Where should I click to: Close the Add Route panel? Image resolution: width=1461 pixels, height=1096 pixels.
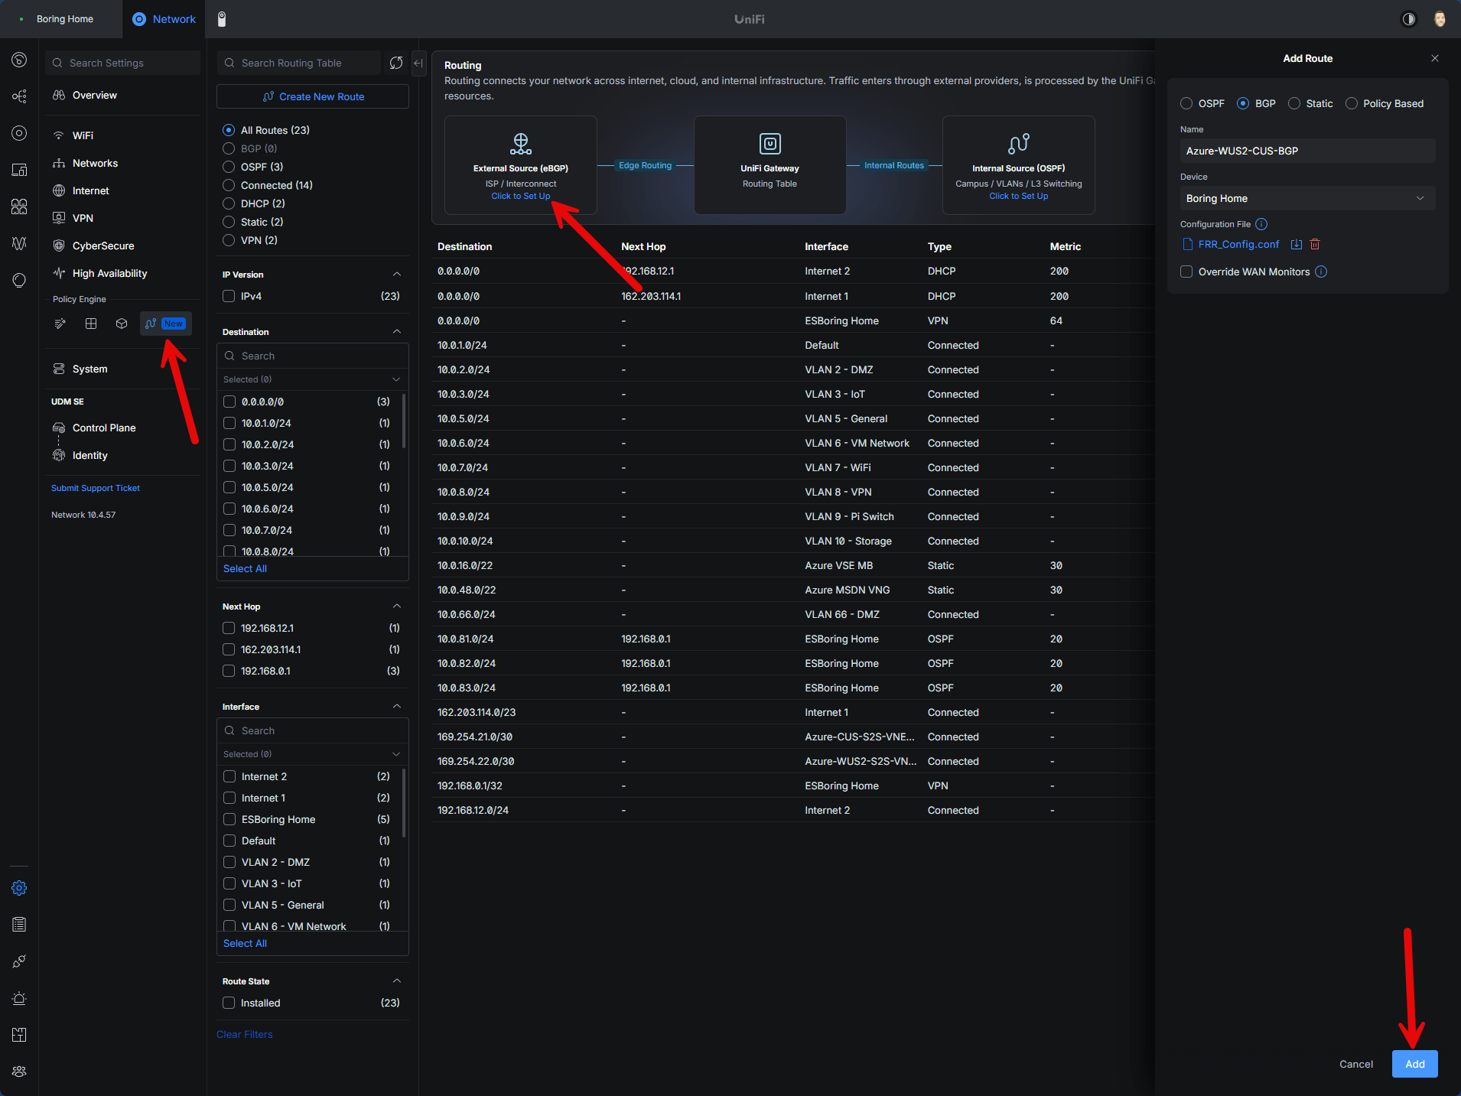[x=1435, y=58]
